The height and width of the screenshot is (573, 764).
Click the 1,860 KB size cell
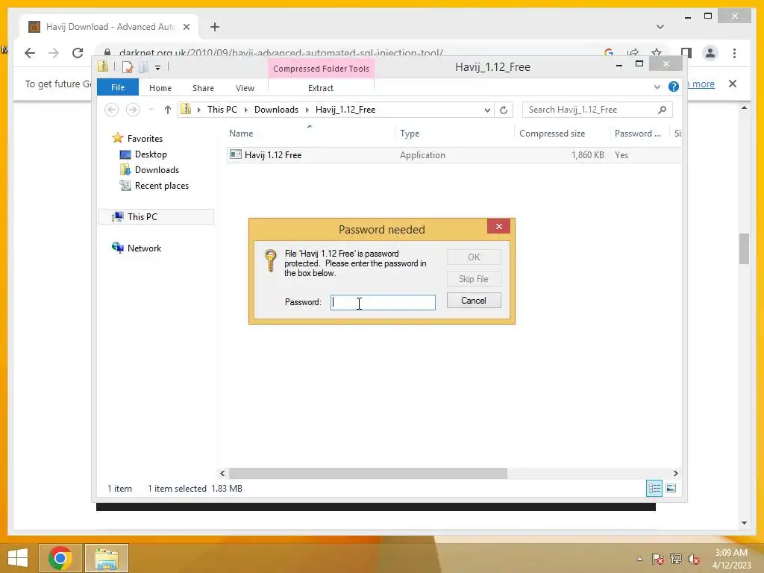pyautogui.click(x=588, y=155)
